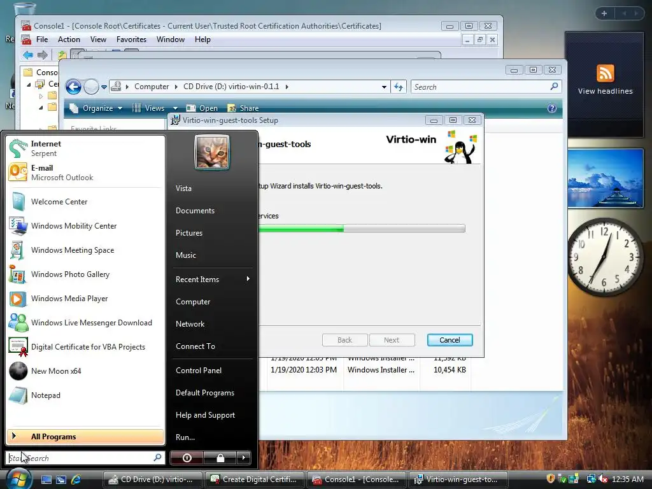
Task: Click Open in Explorer toolbar
Action: coord(202,108)
